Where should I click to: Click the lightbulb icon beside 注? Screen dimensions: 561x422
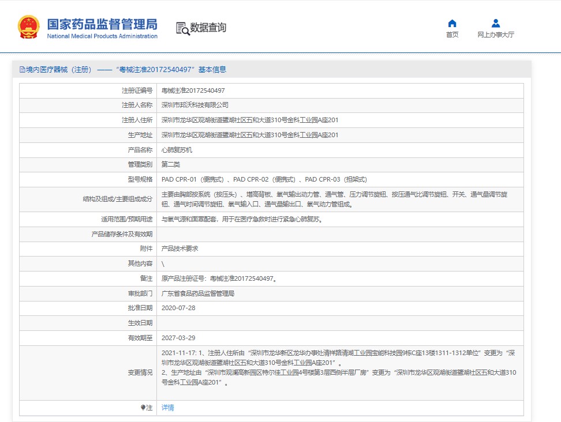[143, 408]
